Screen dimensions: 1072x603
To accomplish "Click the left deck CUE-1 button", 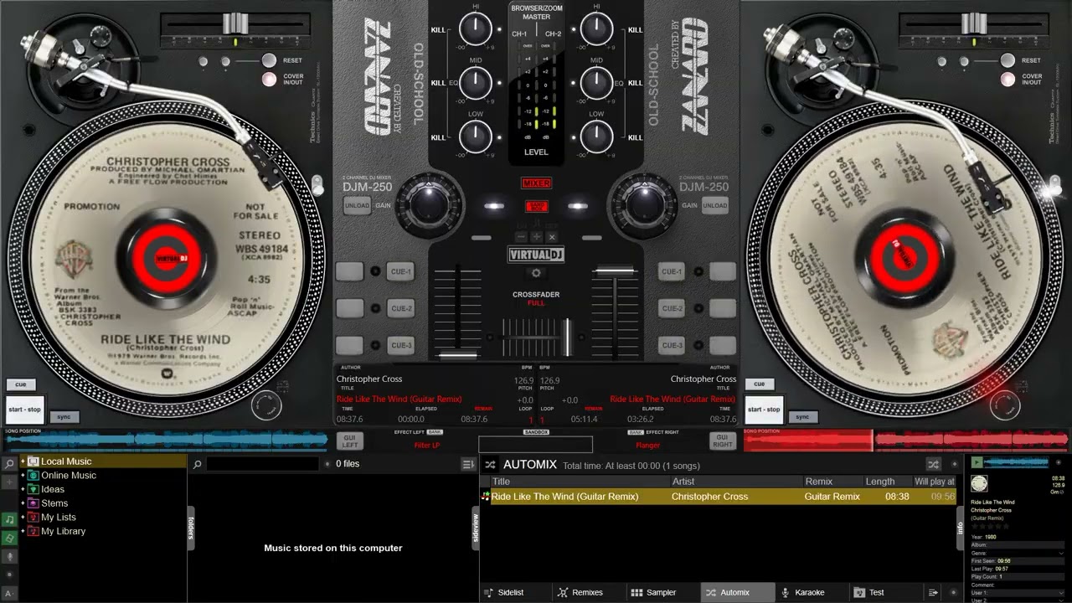I will coord(401,271).
